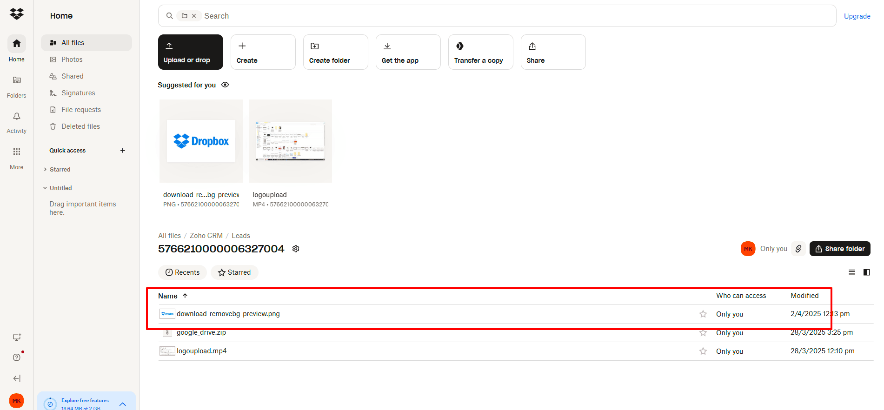
Task: Select the Recents filter chip
Action: coord(183,272)
